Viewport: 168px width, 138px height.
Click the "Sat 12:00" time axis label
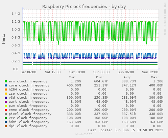(x=53, y=72)
